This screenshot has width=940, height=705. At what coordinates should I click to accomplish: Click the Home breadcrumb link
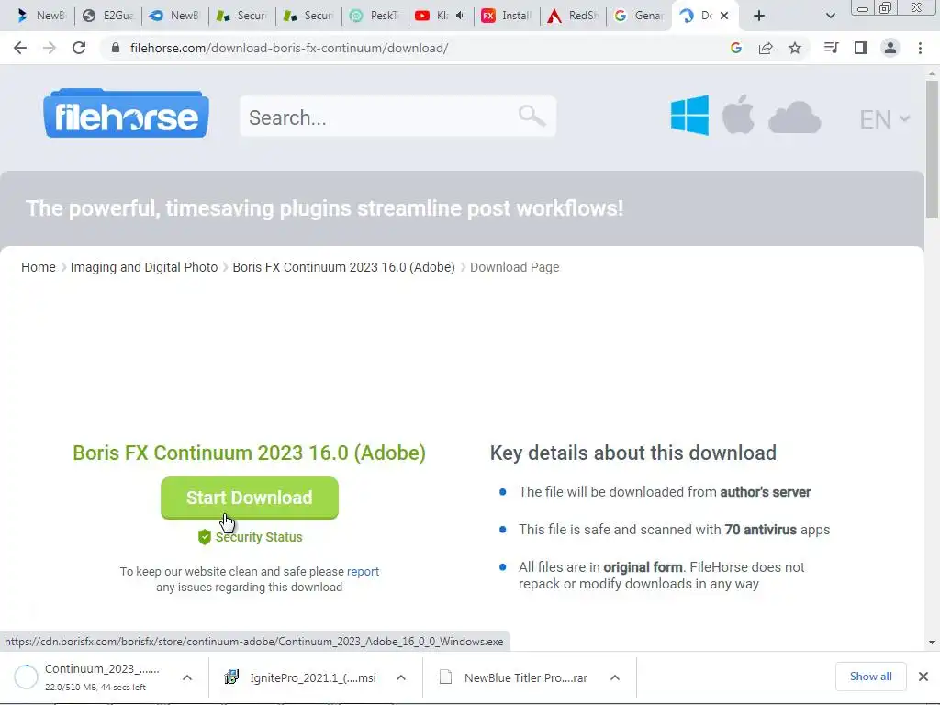point(39,267)
